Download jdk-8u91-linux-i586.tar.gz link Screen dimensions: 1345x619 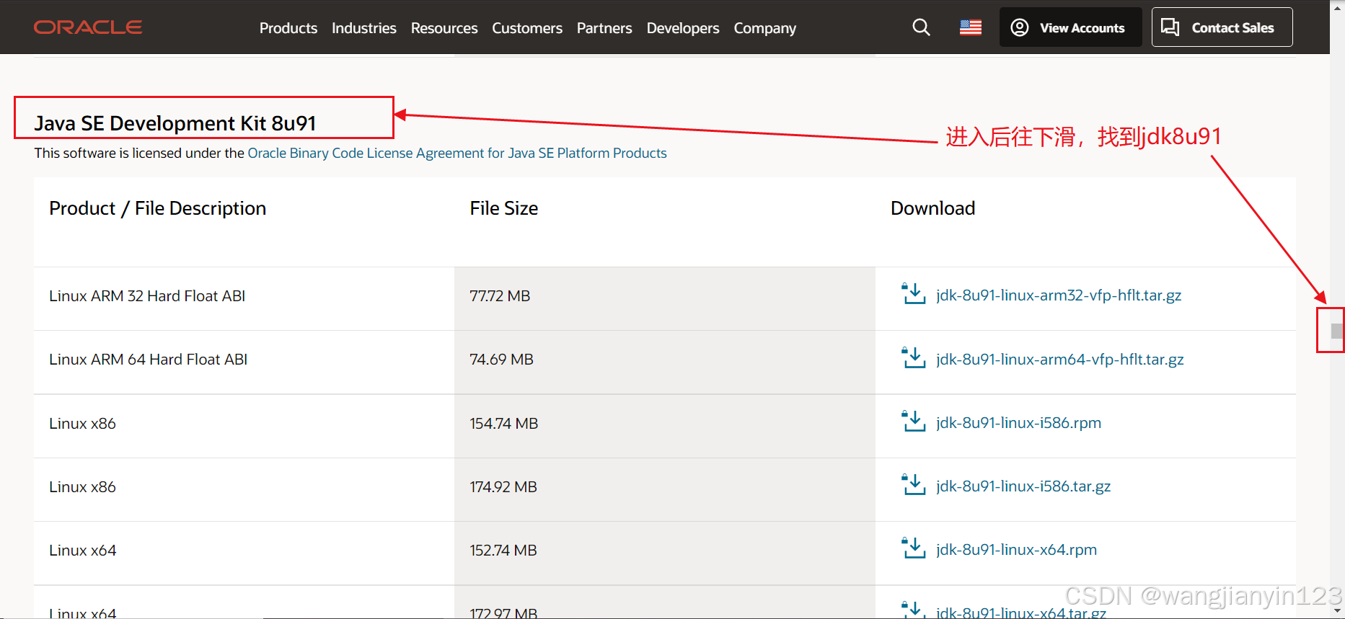1023,486
